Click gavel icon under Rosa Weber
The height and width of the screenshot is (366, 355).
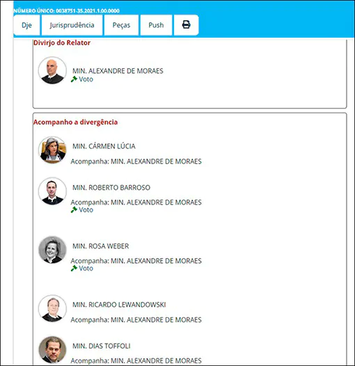pos(74,268)
